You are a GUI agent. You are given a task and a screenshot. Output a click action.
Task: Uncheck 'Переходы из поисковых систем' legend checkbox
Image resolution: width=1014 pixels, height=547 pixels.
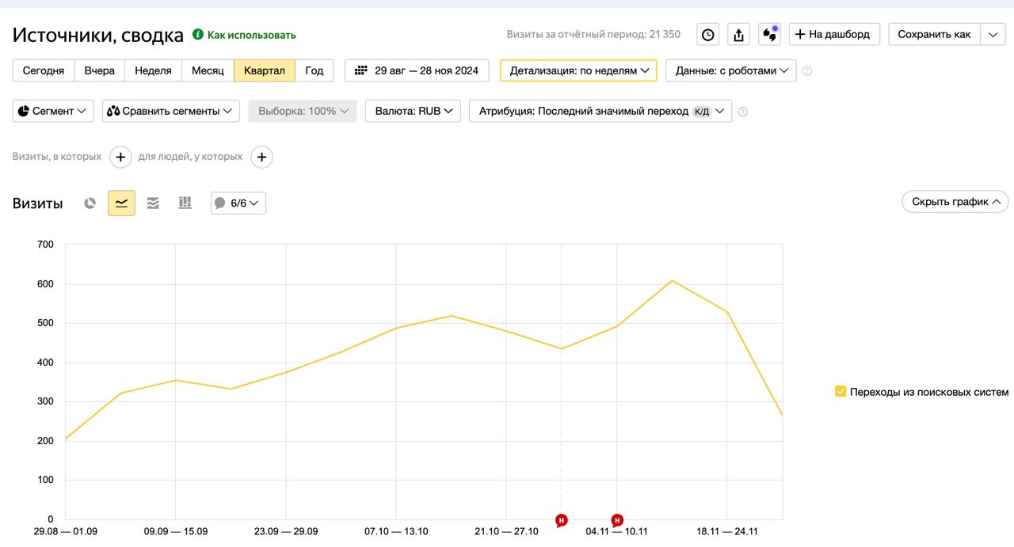[x=841, y=391]
